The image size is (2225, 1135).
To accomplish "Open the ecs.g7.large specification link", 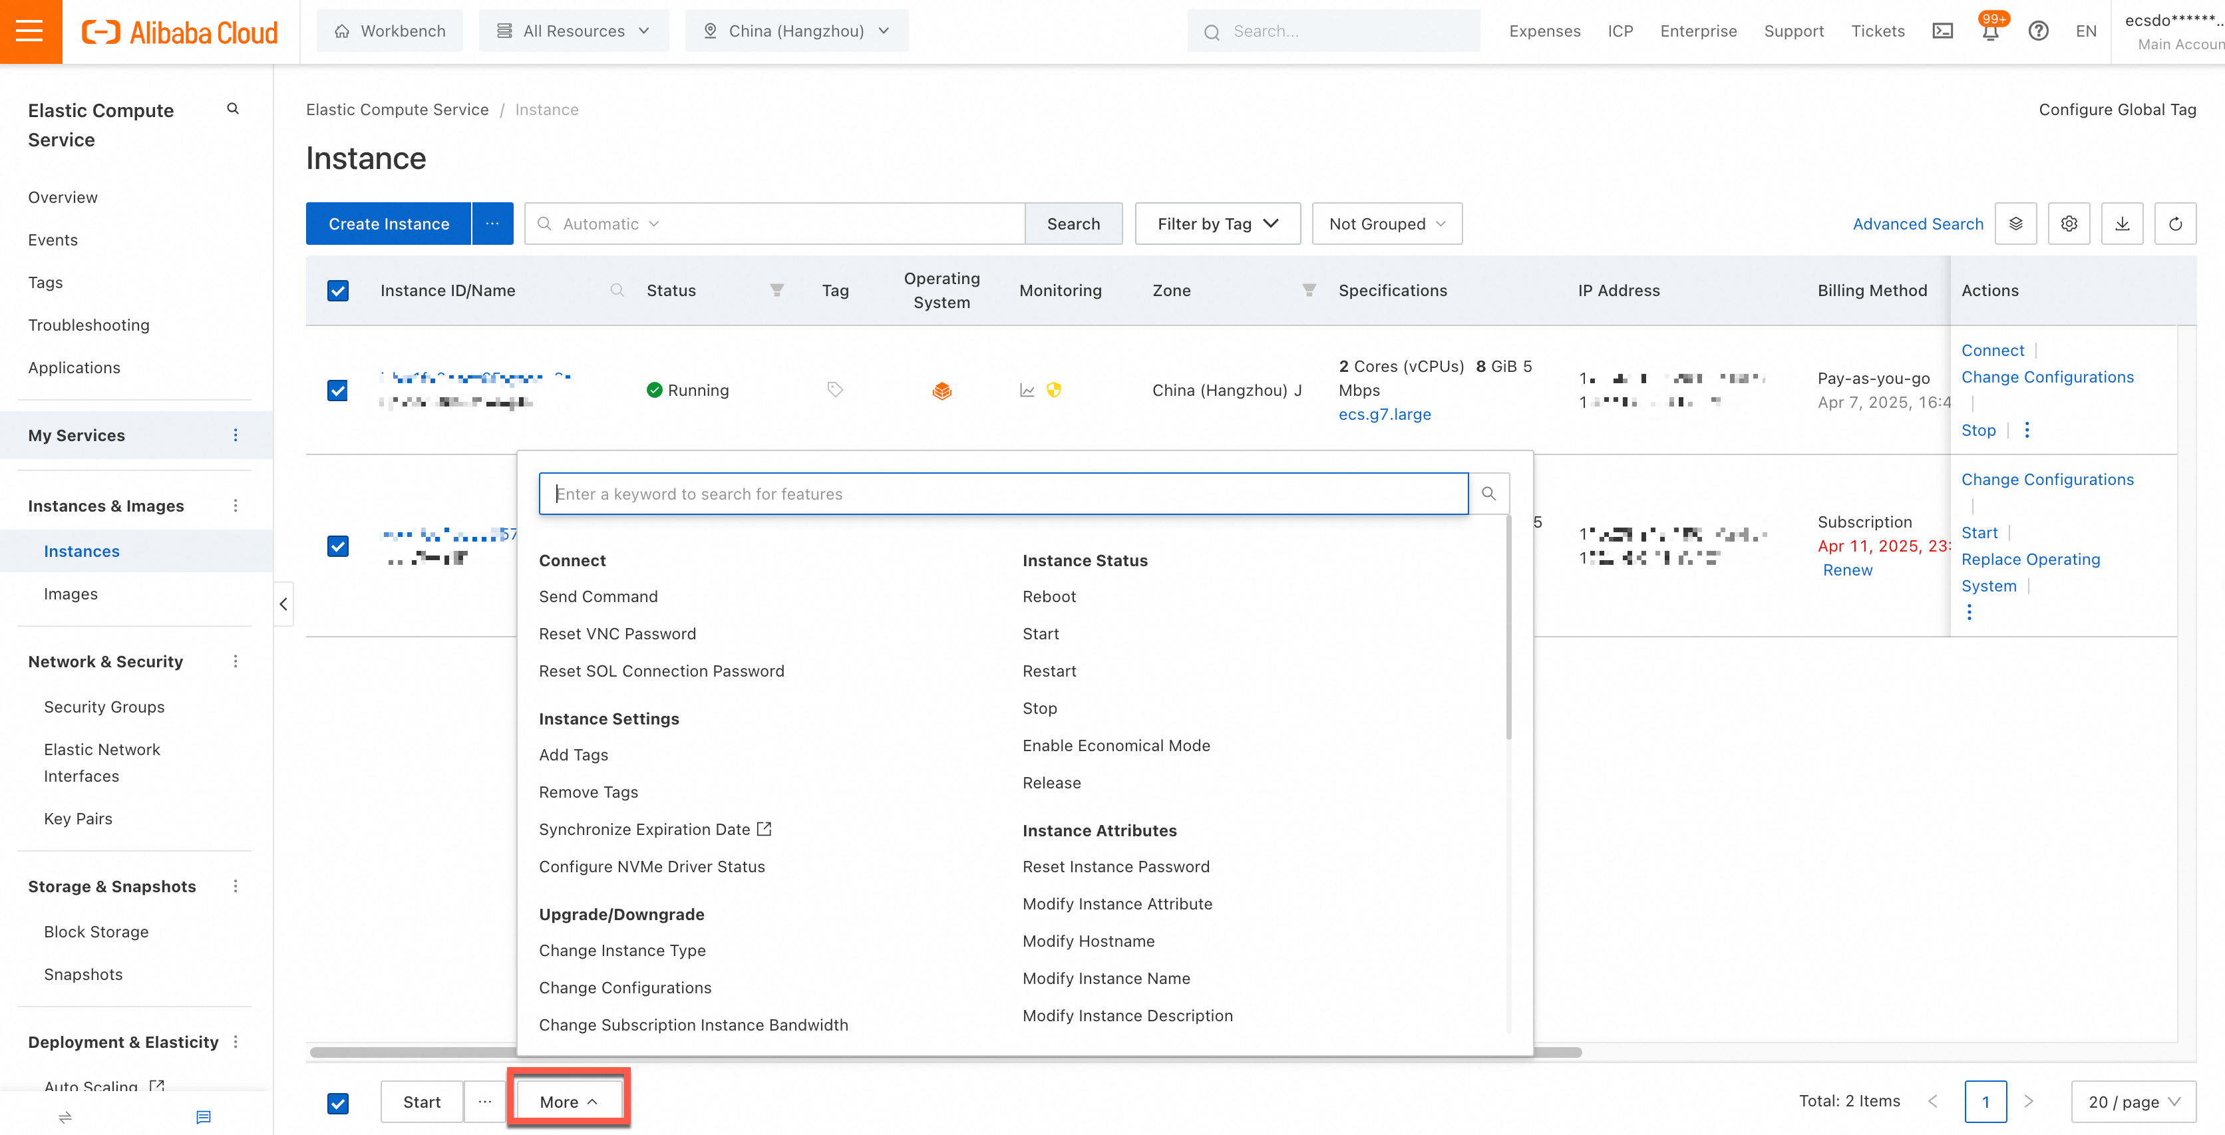I will click(1384, 414).
